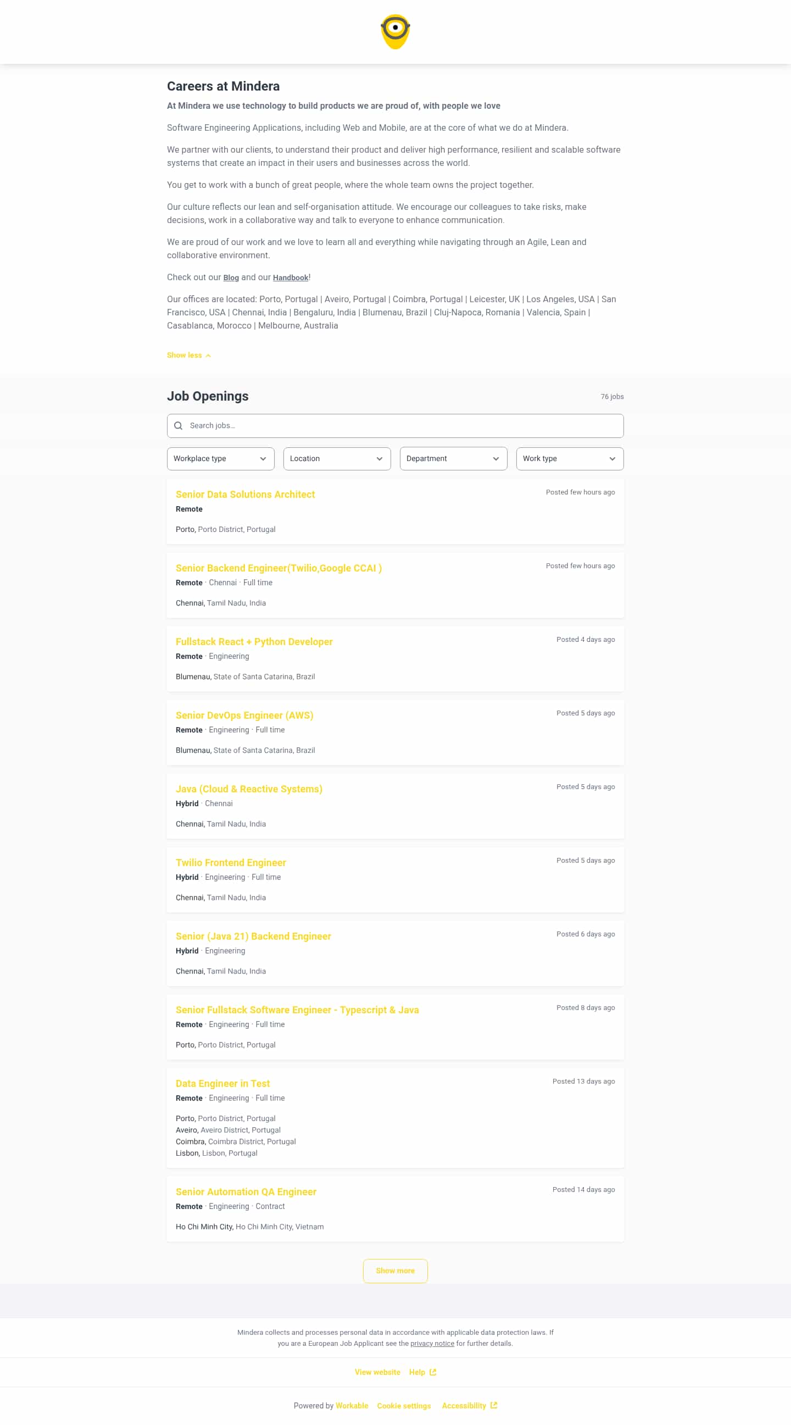Click the '76 jobs' count text
The height and width of the screenshot is (1425, 791).
point(612,396)
